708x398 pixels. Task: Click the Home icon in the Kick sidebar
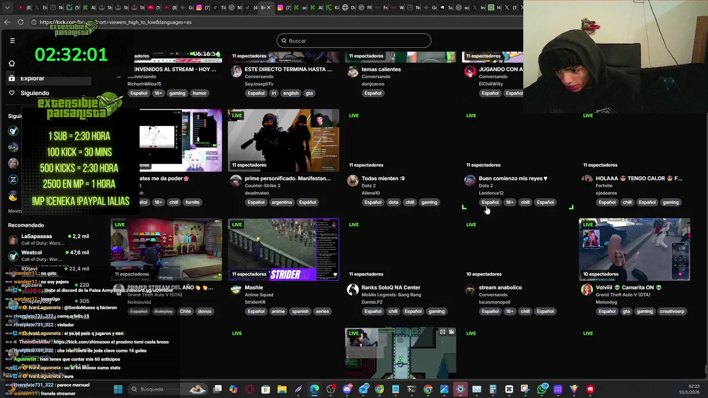(12, 64)
